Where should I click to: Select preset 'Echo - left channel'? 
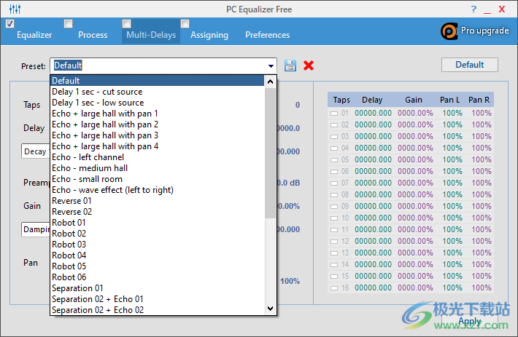coord(158,156)
